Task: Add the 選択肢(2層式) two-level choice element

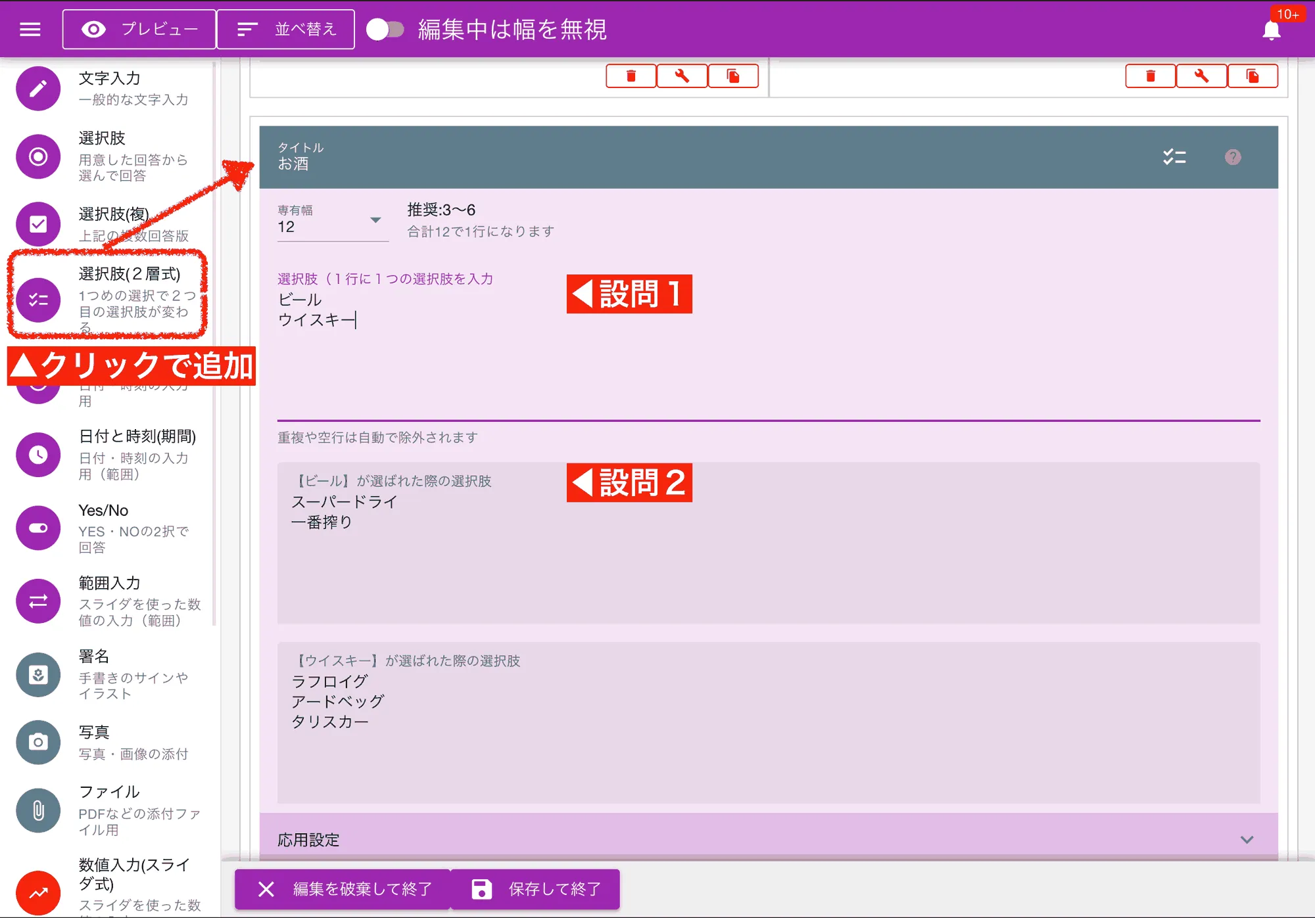Action: coord(37,300)
